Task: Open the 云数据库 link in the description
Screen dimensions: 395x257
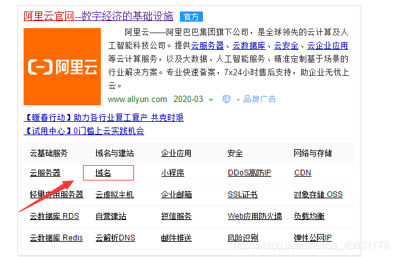Action: click(249, 45)
